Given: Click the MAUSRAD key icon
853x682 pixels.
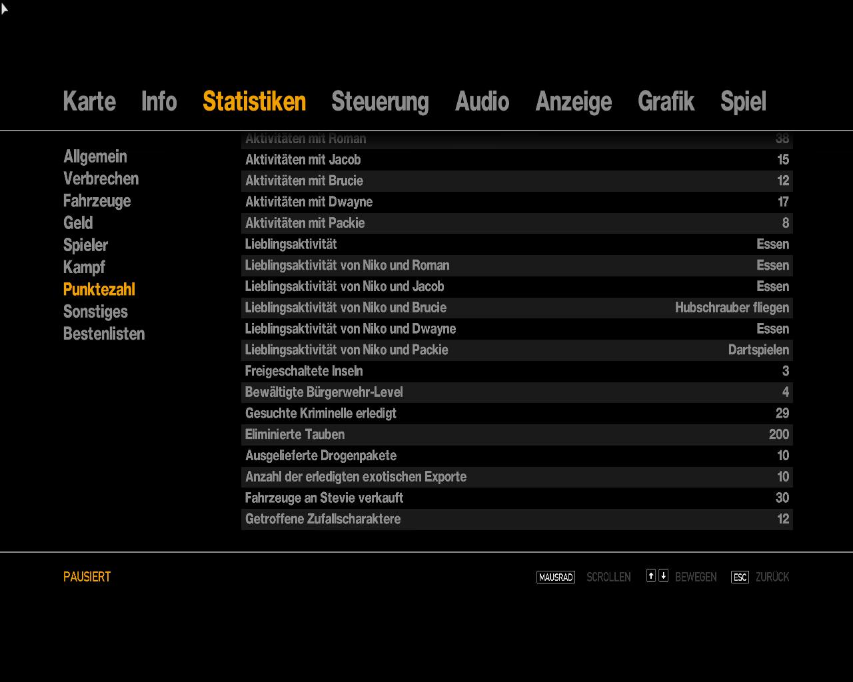Looking at the screenshot, I should click(555, 577).
